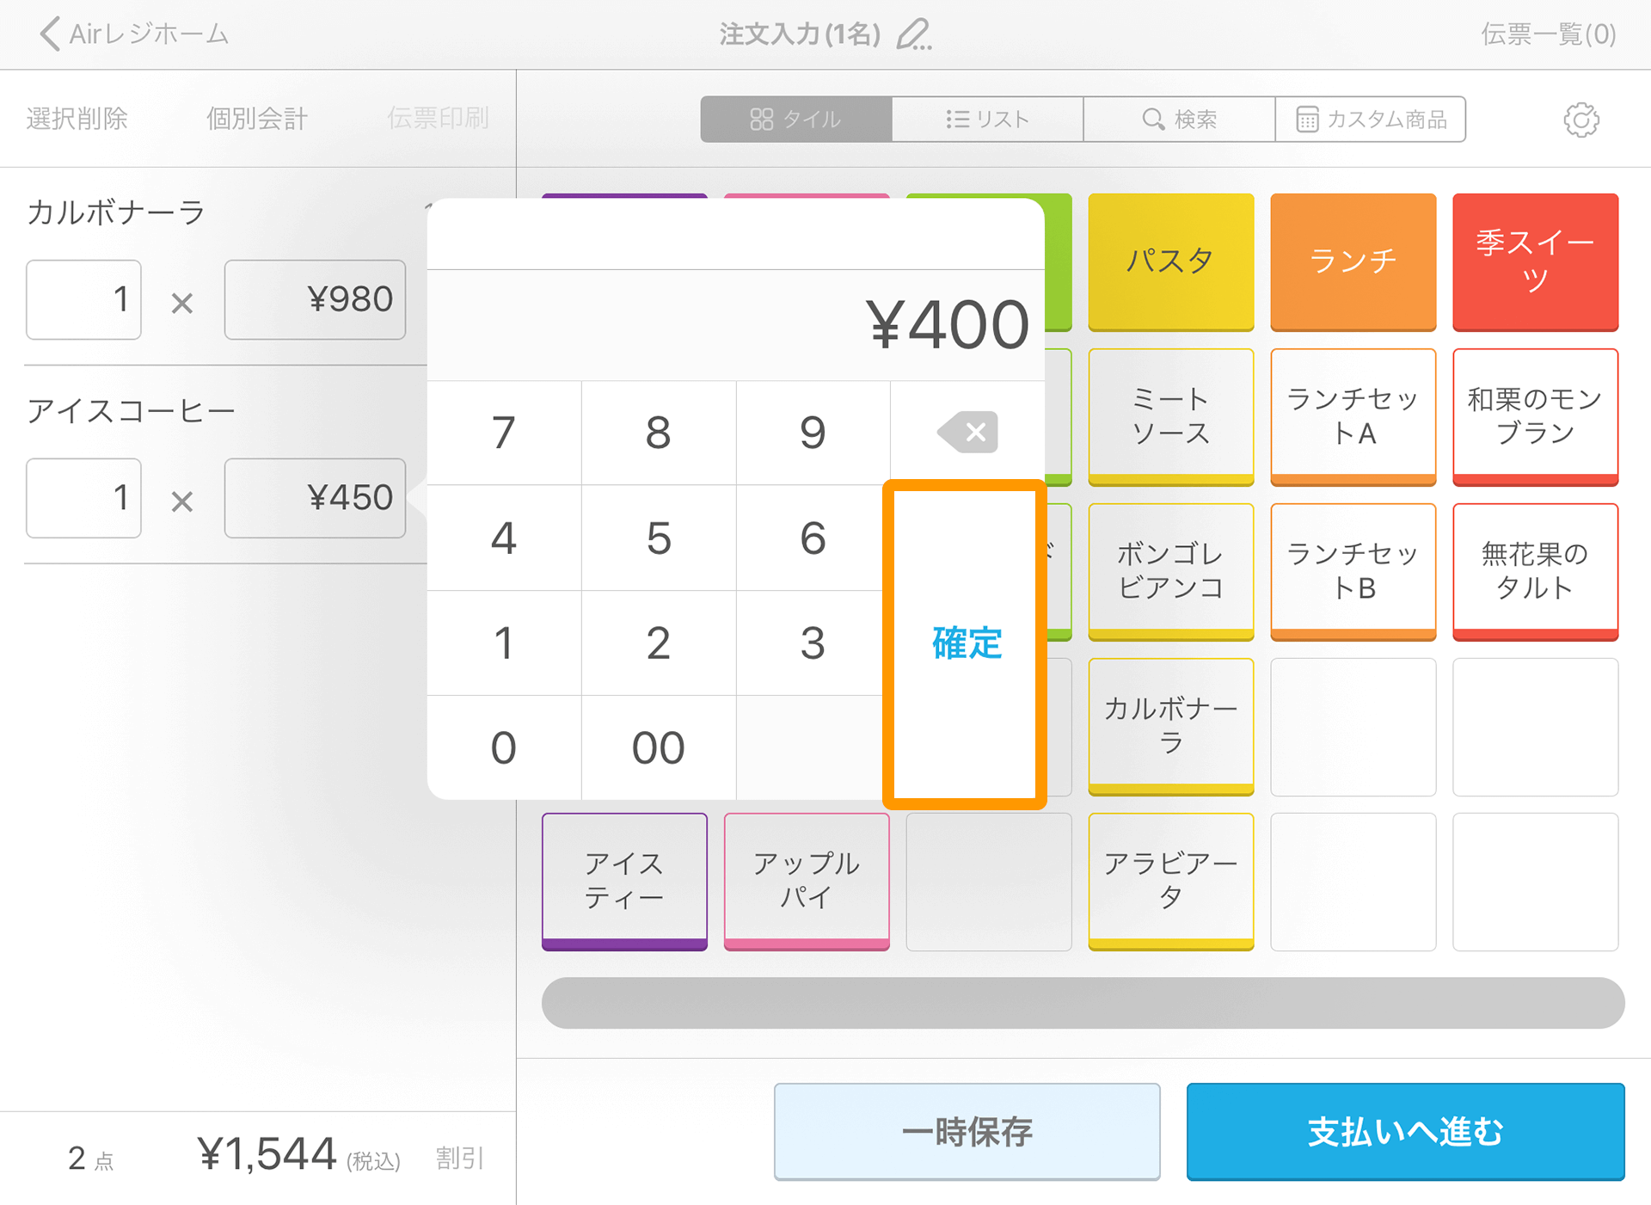Click the アイスコーヒー order item name
The width and height of the screenshot is (1651, 1205).
(x=131, y=410)
